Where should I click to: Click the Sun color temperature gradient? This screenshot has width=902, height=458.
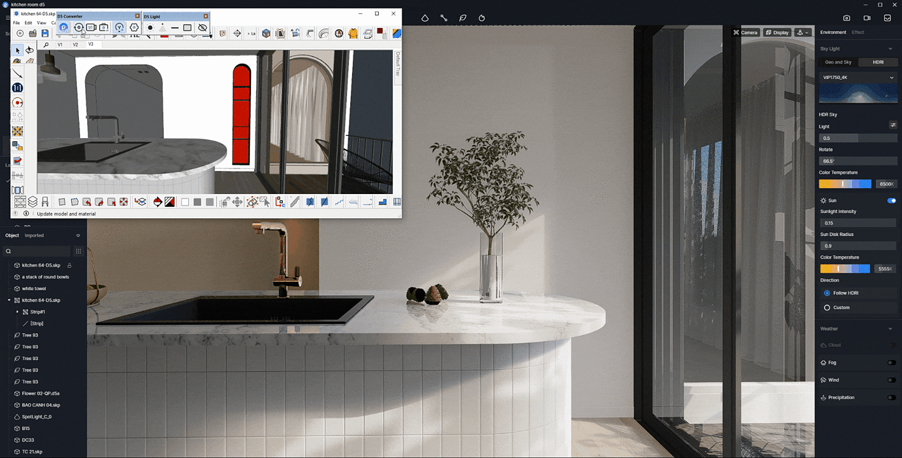pyautogui.click(x=845, y=268)
